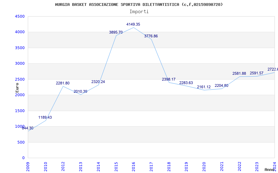Click the data label 2591.57

[x=256, y=73]
